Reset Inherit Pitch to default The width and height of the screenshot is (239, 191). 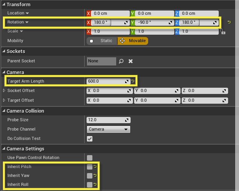pos(95,167)
